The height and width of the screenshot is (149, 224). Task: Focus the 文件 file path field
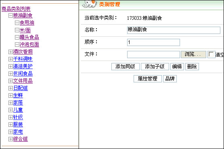[x=153, y=55]
